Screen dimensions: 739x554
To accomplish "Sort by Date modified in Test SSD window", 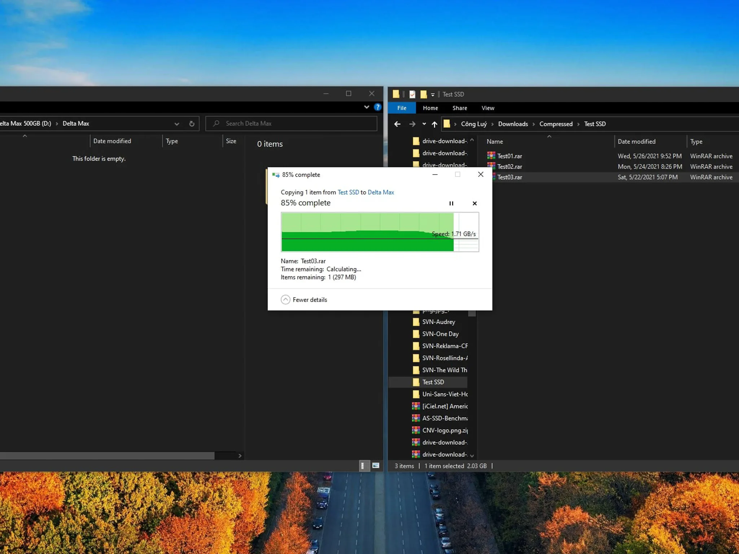I will (637, 142).
